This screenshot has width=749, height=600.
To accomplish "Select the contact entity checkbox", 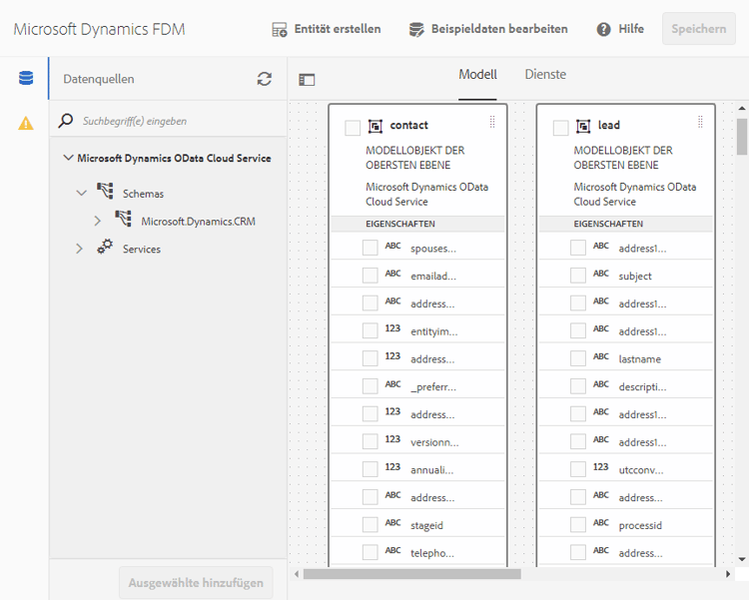I will (x=353, y=128).
